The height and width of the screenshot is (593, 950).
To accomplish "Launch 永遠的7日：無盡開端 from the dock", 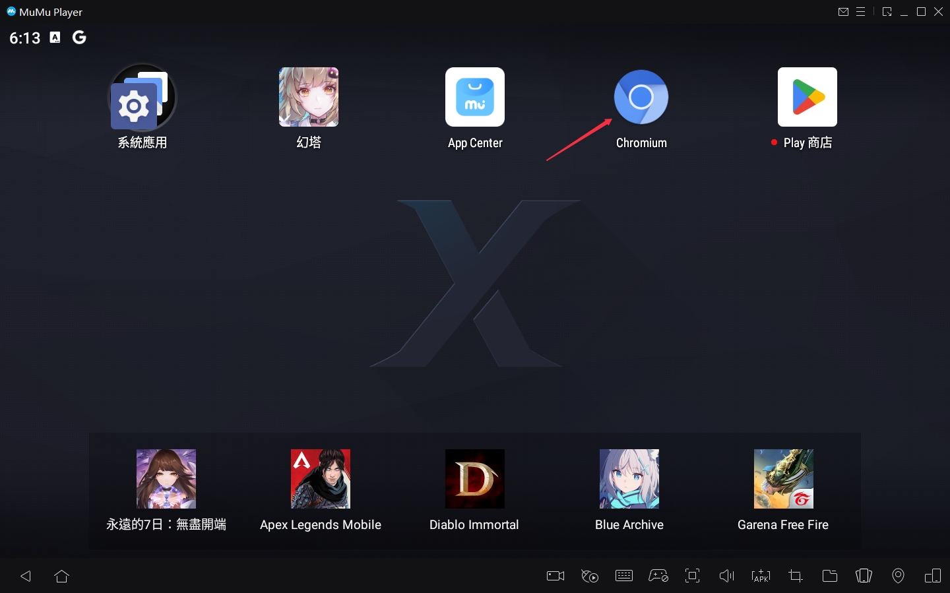I will [166, 479].
